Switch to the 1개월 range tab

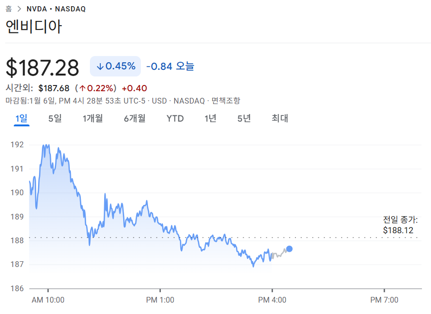tap(93, 119)
